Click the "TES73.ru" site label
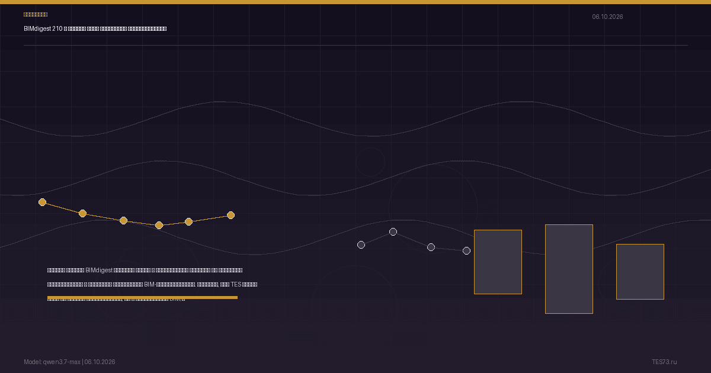This screenshot has width=711, height=373. coord(664,362)
